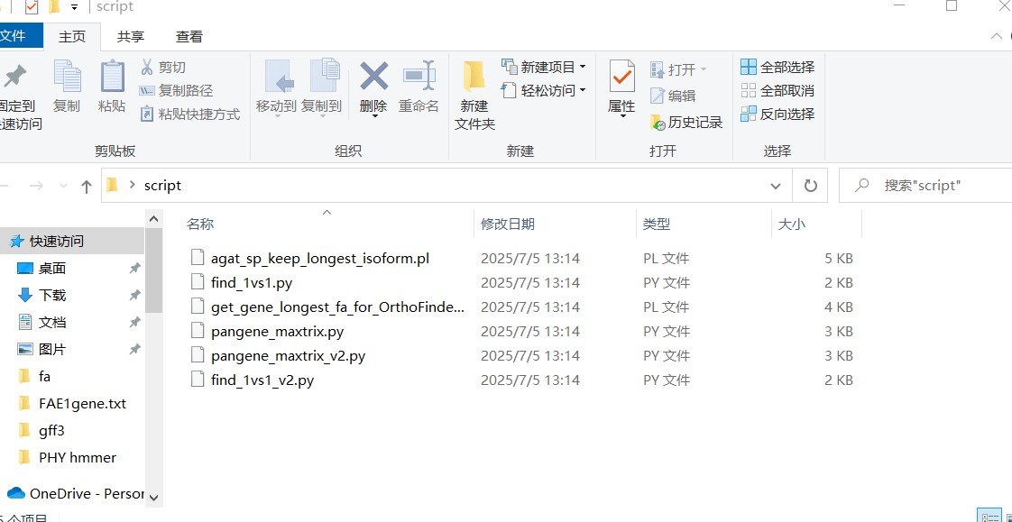Expand the address bar history dropdown
This screenshot has height=522, width=1012.
click(776, 186)
